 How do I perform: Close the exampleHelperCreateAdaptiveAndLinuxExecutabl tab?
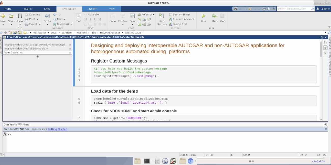click(70, 45)
